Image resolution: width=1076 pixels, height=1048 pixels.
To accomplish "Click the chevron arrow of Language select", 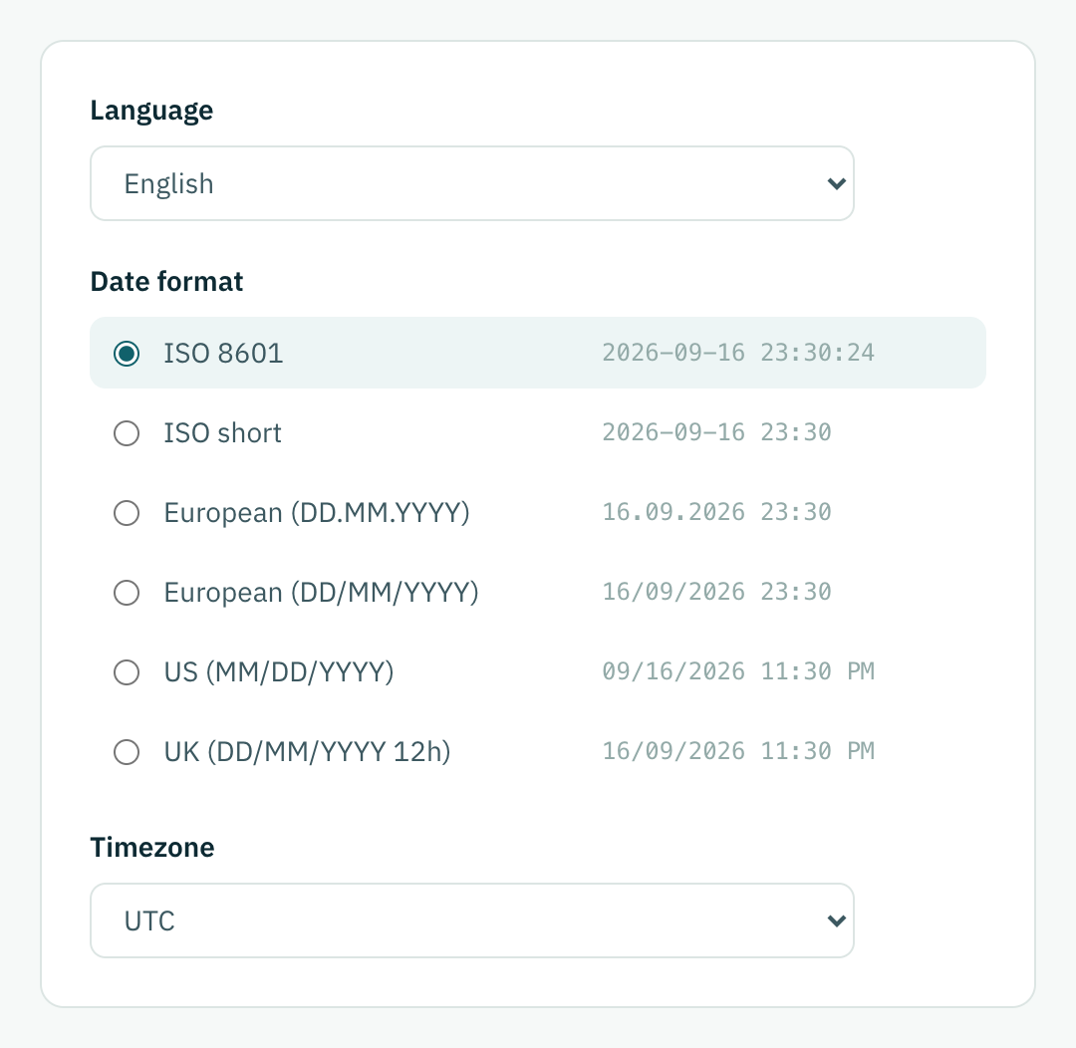I will [836, 184].
